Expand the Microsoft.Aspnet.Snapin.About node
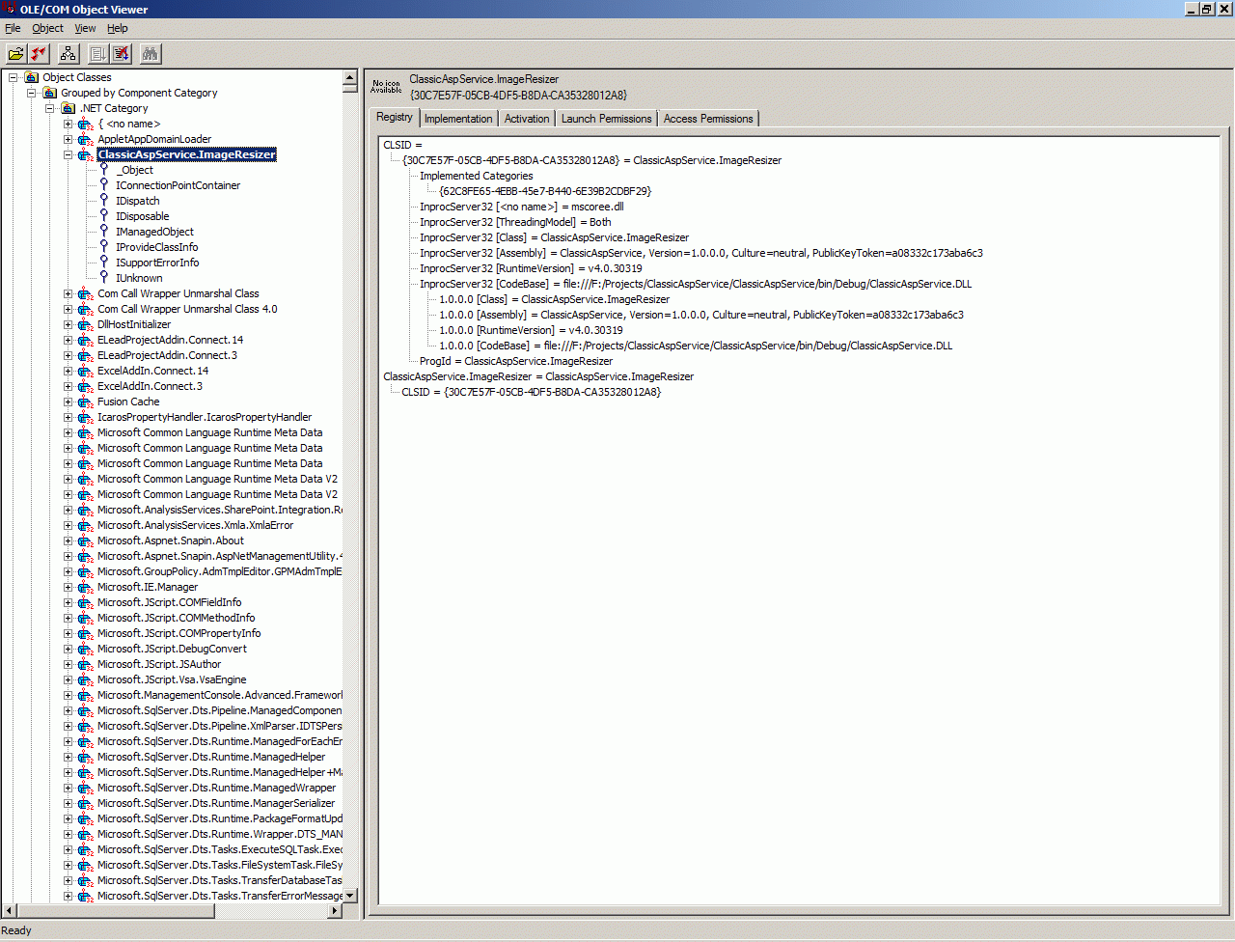 click(x=69, y=540)
